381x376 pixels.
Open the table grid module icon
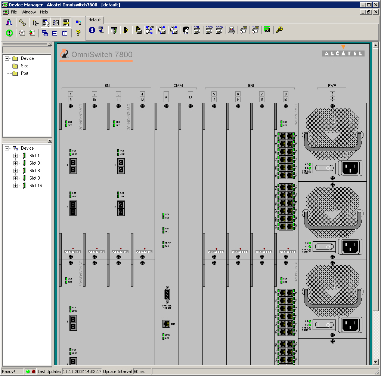[114, 30]
